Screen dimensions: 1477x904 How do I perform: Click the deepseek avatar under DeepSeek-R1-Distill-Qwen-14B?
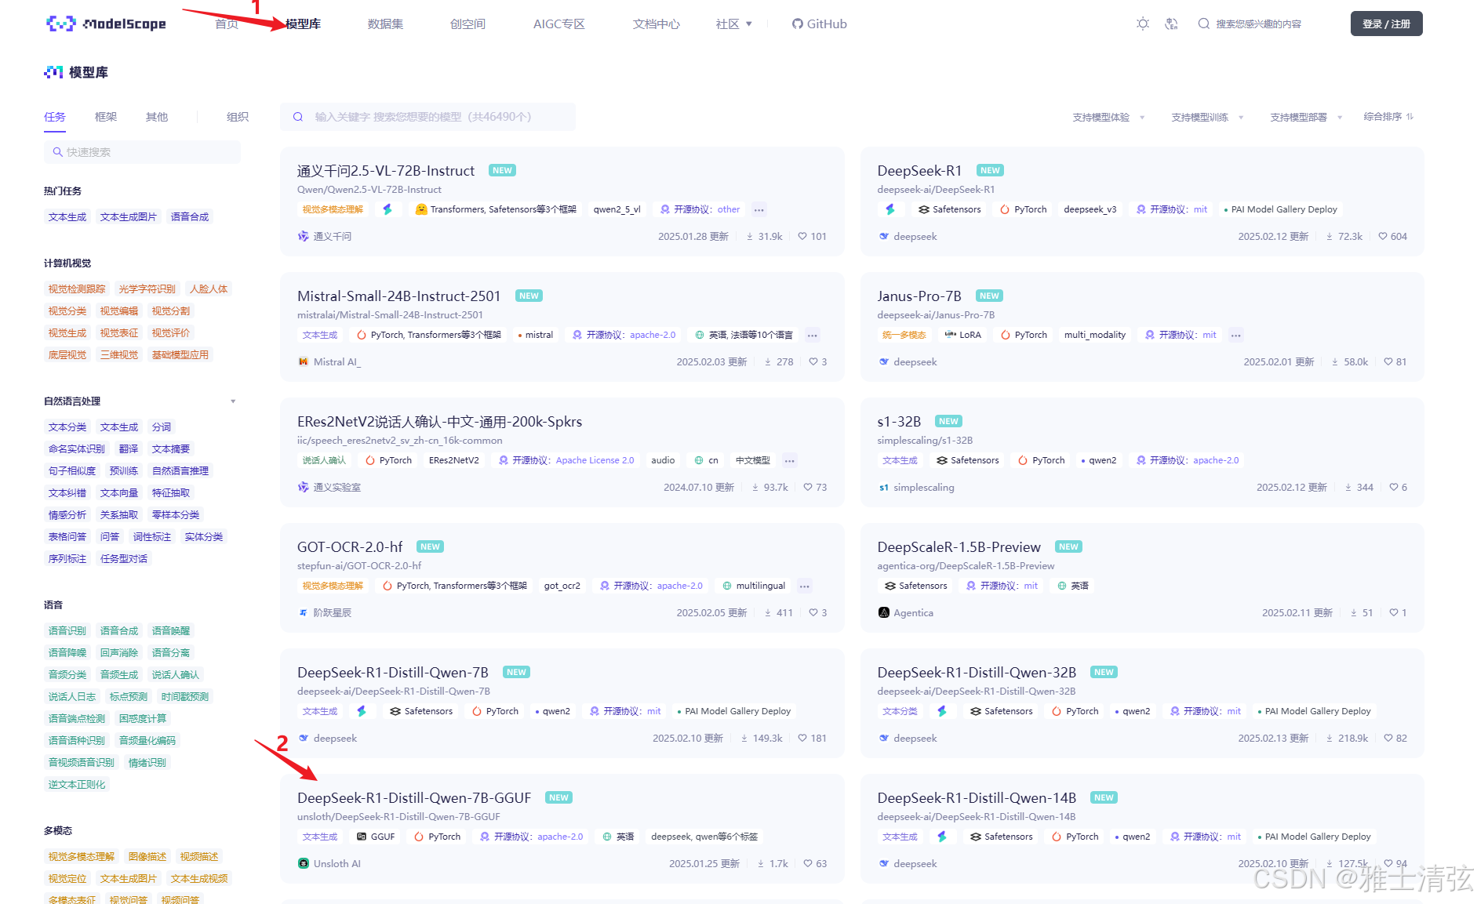click(x=884, y=863)
